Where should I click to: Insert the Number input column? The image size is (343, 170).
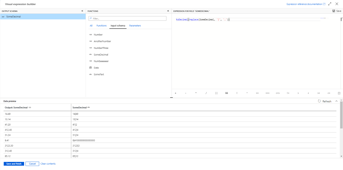pos(98,35)
